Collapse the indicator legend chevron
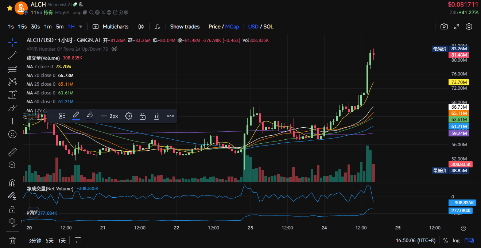The image size is (481, 248). click(x=32, y=119)
